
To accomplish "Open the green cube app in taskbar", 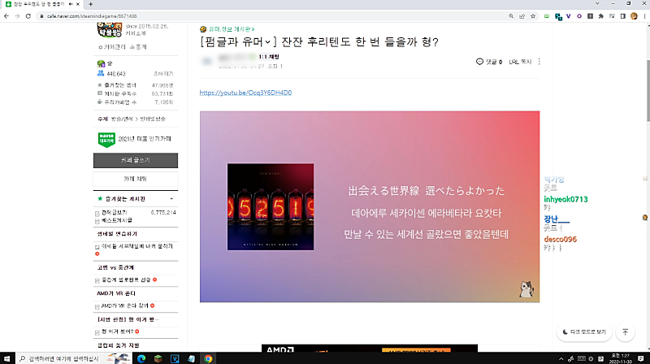I will (x=158, y=358).
